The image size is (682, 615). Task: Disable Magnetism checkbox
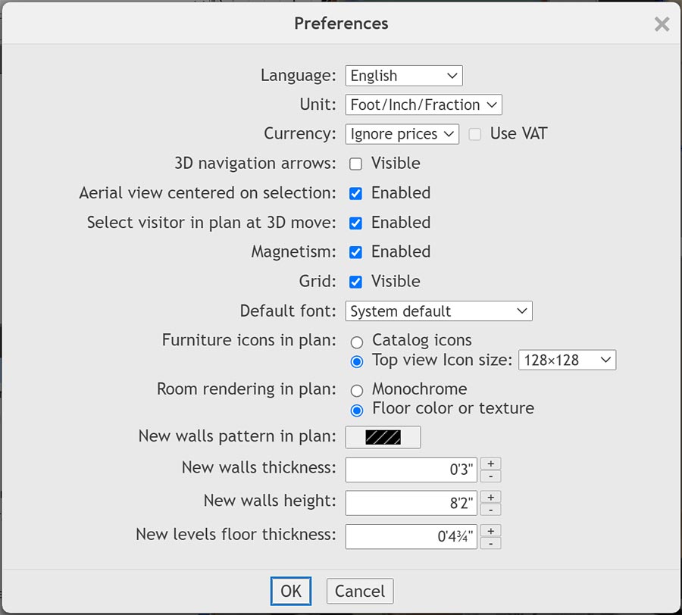pos(355,252)
